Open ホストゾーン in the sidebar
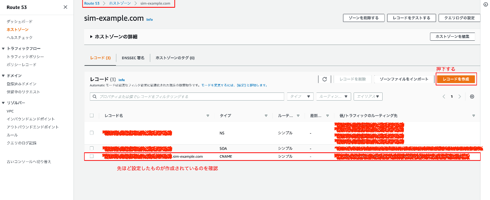Viewport: 490px width, 200px height. (18, 29)
